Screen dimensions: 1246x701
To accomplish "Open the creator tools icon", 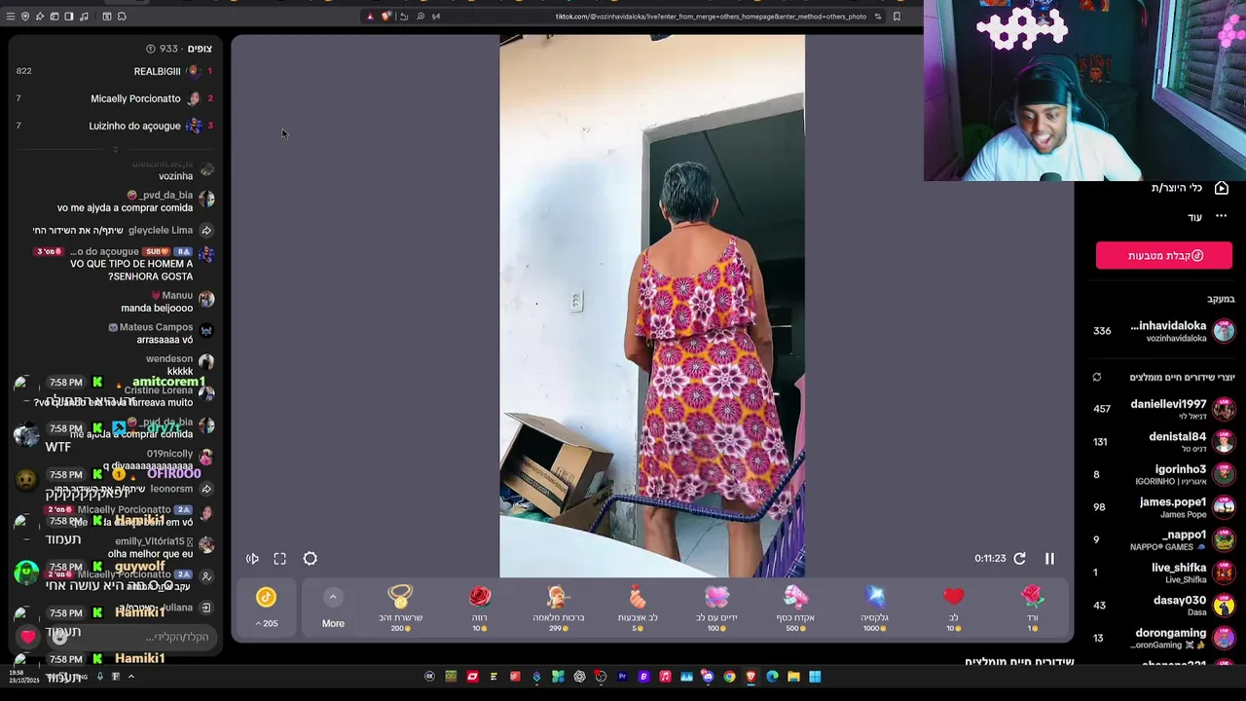I will point(1222,188).
